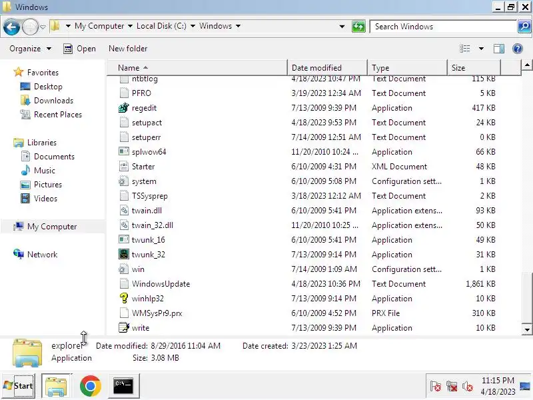Click the search magnifier icon
Screen dimensions: 533x400
pos(524,27)
